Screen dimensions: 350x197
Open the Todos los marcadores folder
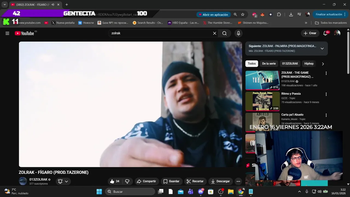[331, 23]
